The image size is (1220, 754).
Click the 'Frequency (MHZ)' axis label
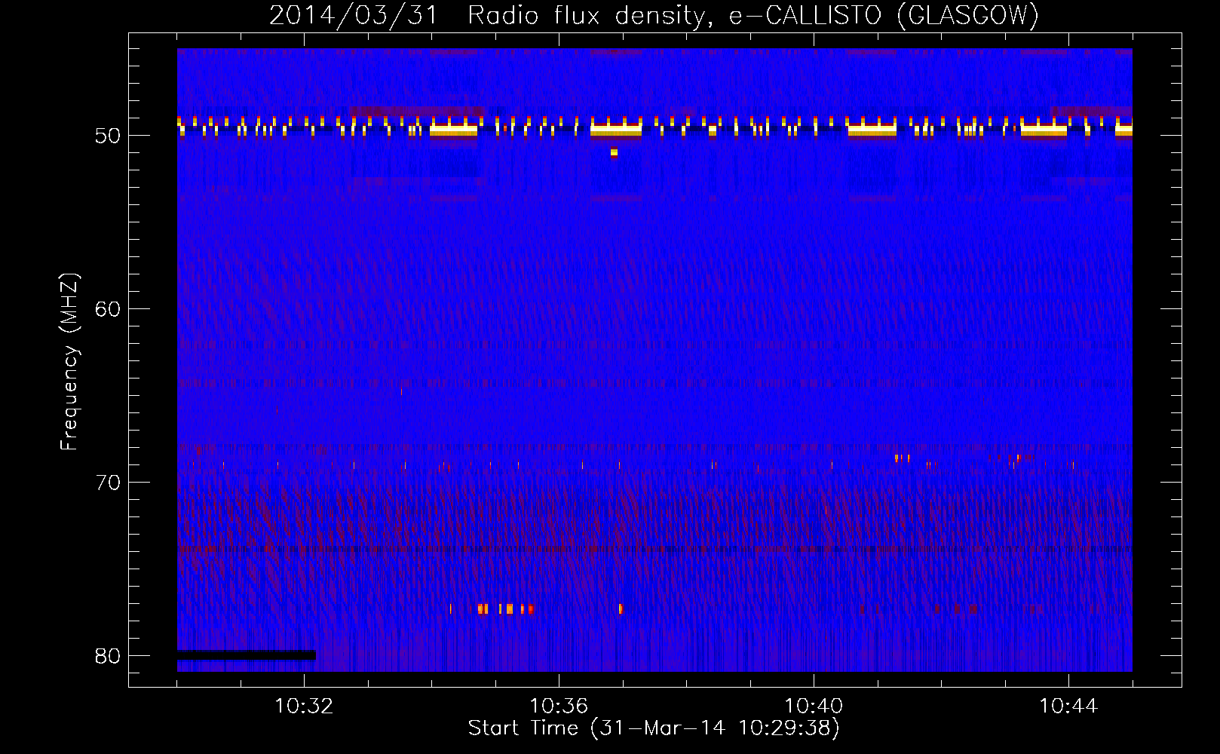69,362
